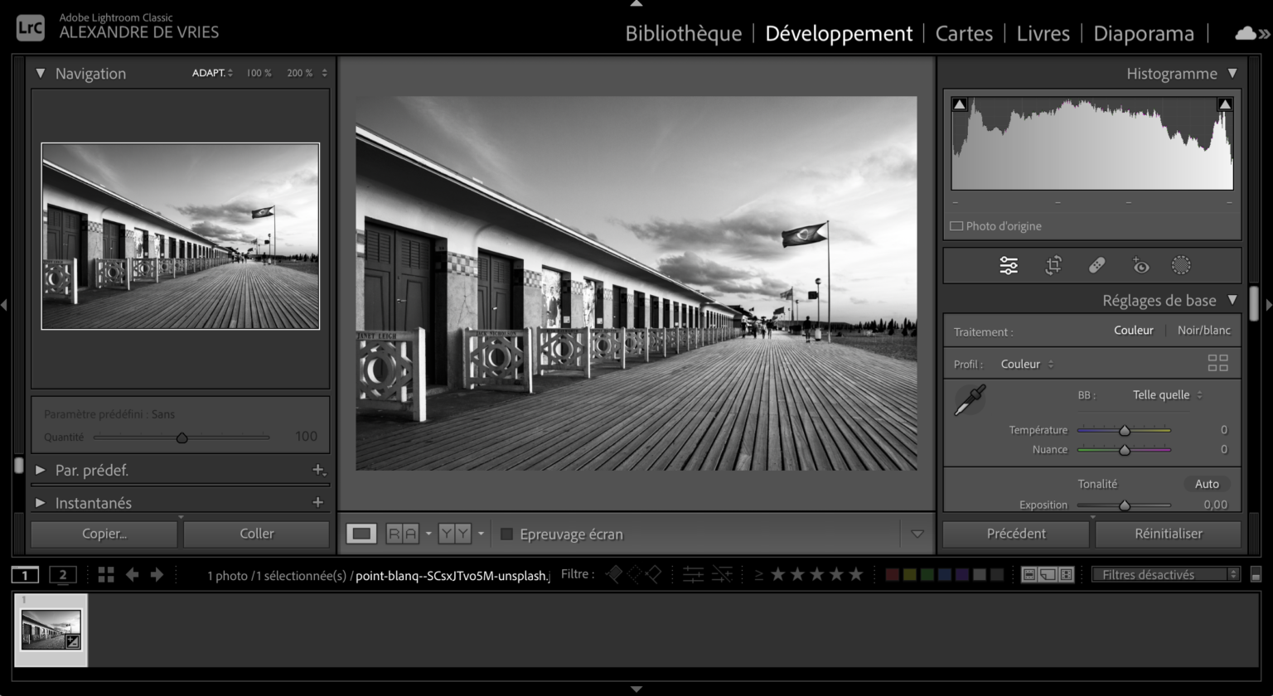Select the Edit sliders tool icon
The image size is (1273, 696).
1009,265
